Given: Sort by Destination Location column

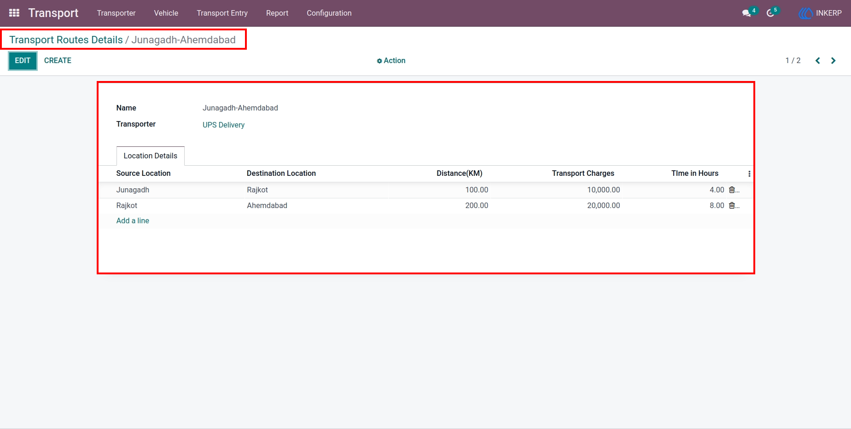Looking at the screenshot, I should click(281, 174).
